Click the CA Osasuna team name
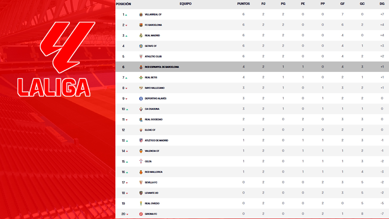The height and width of the screenshot is (219, 389). click(x=152, y=109)
